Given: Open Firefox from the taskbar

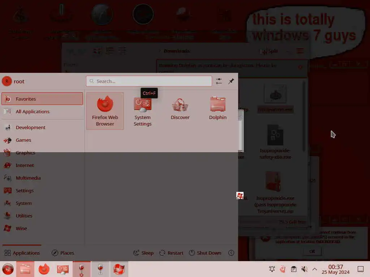Looking at the screenshot, I should pos(44,269).
